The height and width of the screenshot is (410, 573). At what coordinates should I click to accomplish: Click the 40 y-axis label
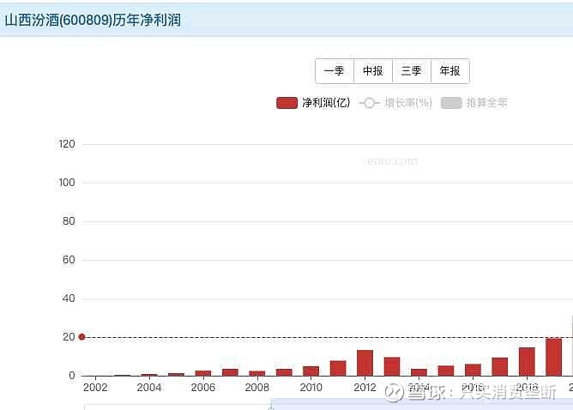click(69, 298)
